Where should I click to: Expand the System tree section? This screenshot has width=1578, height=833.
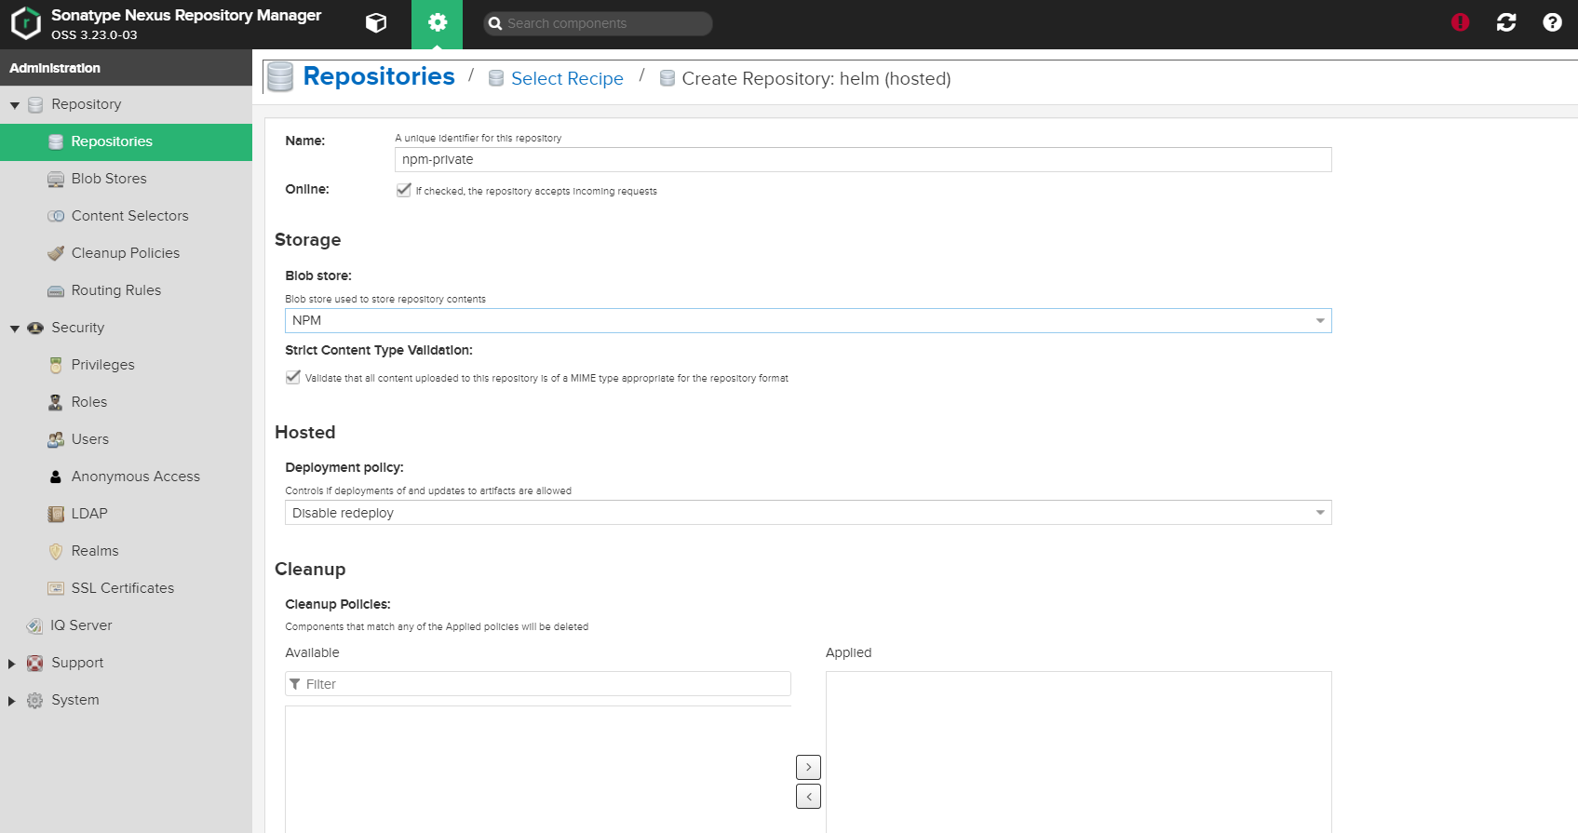click(12, 701)
